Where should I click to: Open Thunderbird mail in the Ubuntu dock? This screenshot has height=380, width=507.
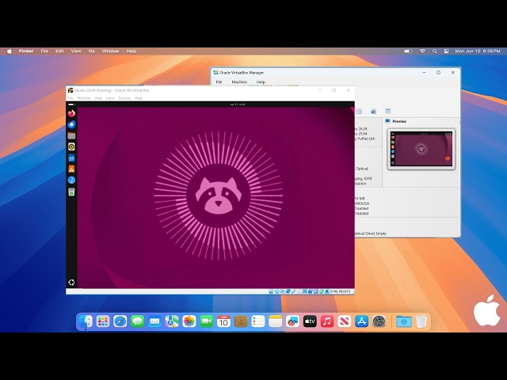pos(71,124)
